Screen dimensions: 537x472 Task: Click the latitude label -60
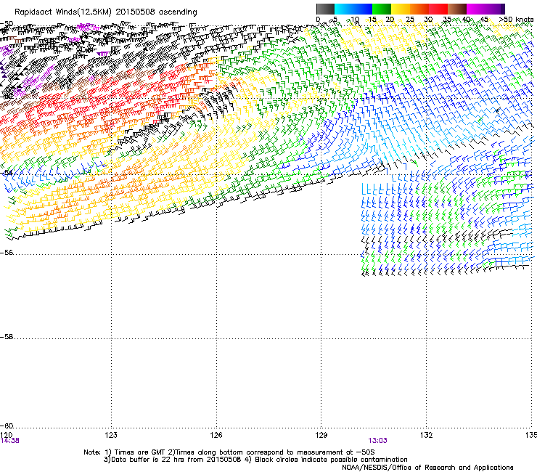[7, 426]
